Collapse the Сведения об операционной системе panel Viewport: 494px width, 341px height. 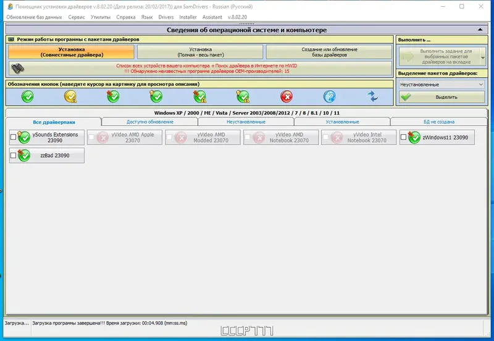(480, 30)
